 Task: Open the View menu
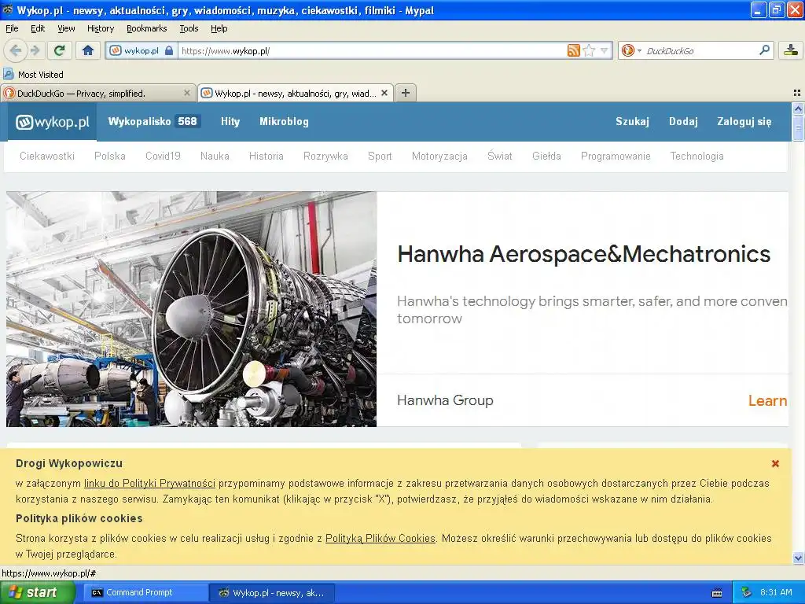tap(66, 28)
